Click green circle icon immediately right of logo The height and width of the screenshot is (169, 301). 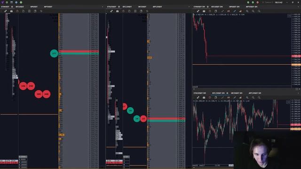[x=7, y=2]
